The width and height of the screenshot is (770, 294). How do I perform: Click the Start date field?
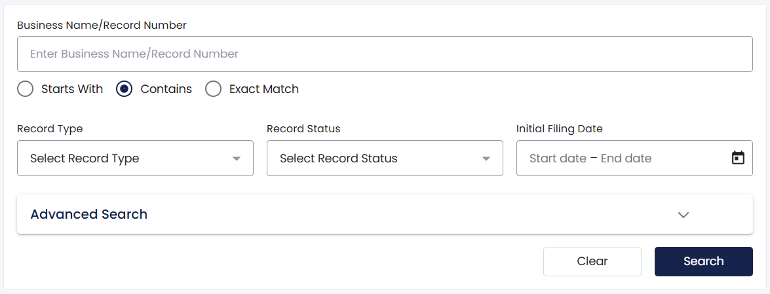click(x=558, y=158)
